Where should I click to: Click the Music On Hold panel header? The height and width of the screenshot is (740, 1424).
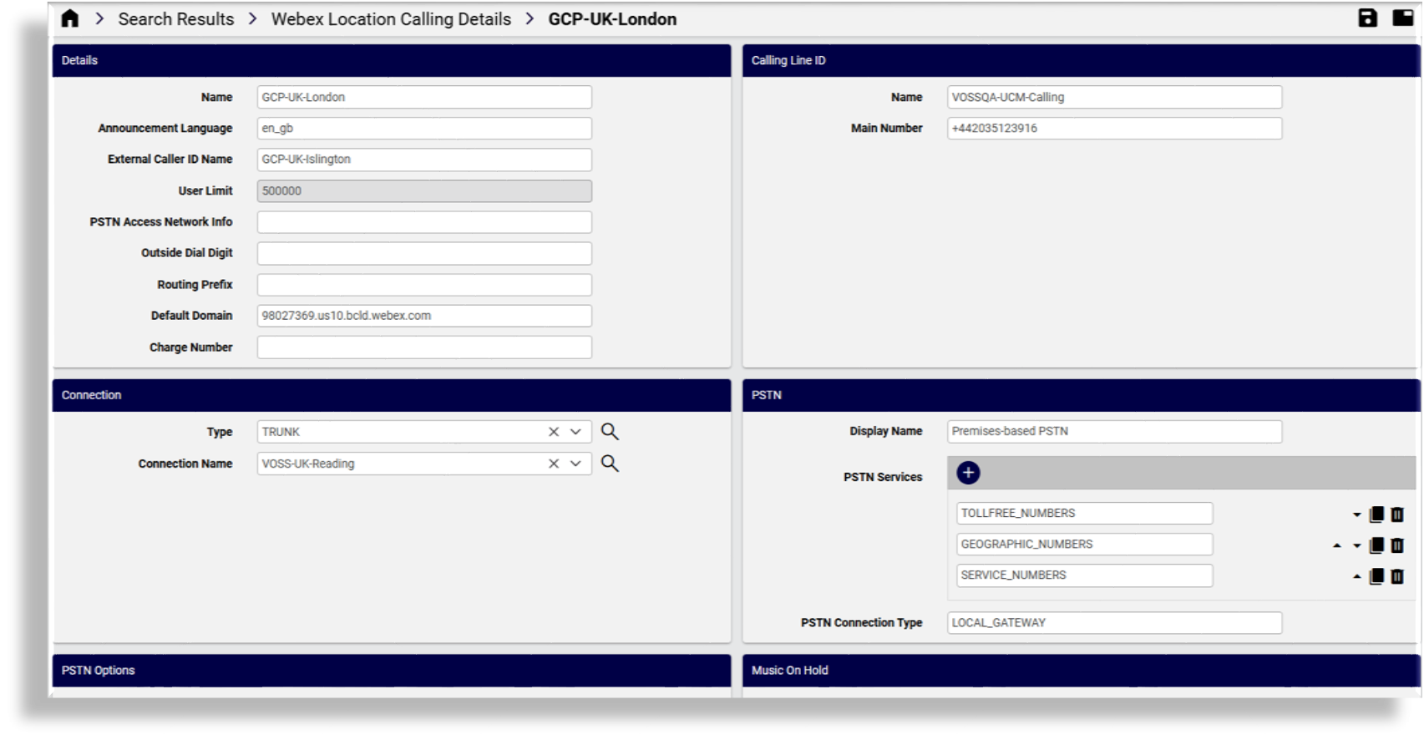click(1081, 670)
